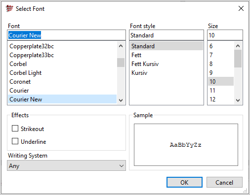Click size list scroll up arrow
Screen dimensions: 250x195
coord(238,46)
